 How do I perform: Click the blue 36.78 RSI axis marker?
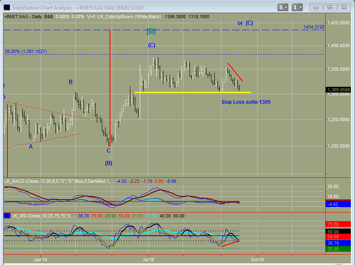[x=338, y=243]
